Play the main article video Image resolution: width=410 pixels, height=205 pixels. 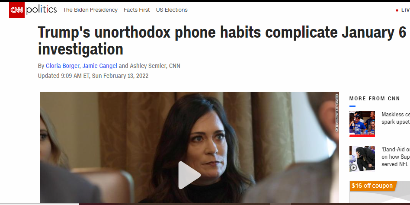point(189,175)
